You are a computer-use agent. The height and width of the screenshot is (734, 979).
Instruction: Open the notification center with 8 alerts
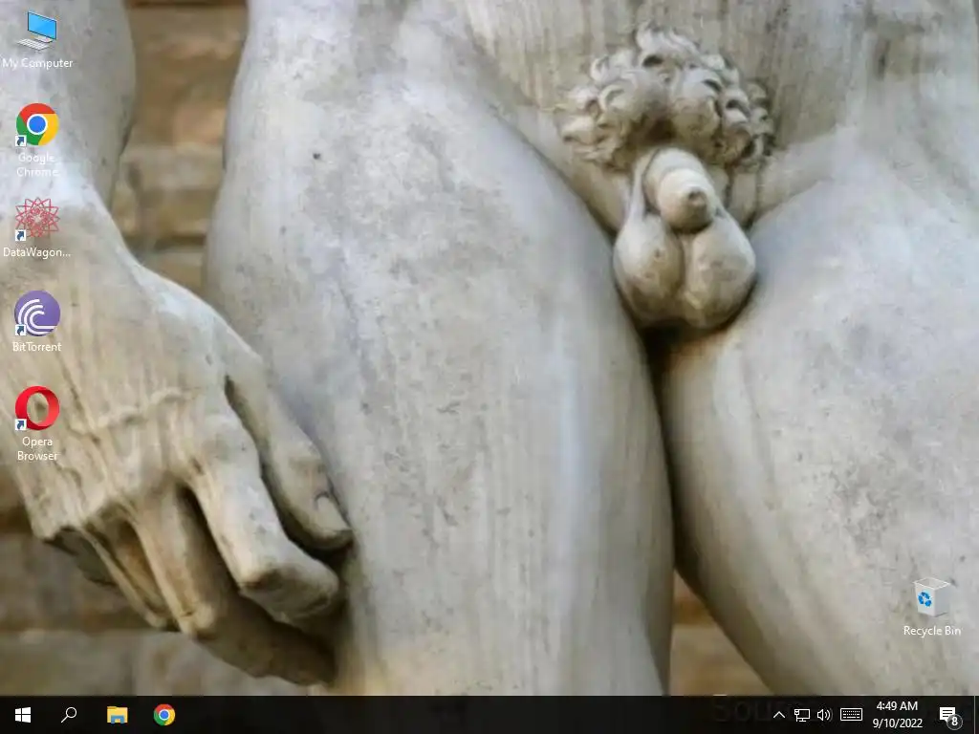(x=949, y=716)
